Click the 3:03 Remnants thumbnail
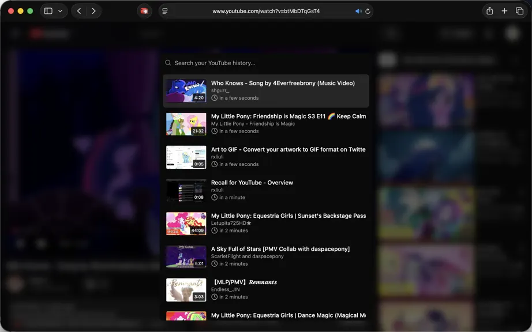Screen dimensions: 532x332 tap(186, 290)
